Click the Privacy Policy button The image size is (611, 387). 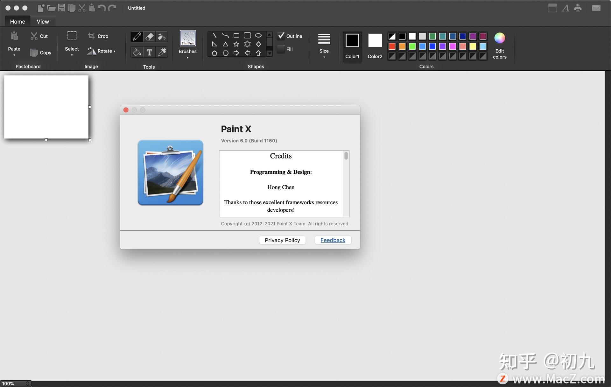(282, 240)
